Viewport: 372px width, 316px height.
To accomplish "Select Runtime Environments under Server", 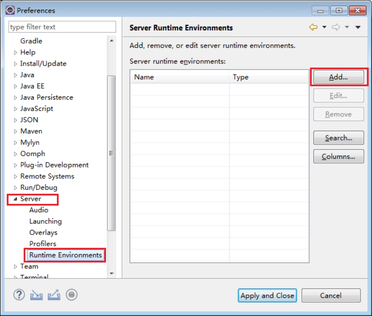I will [x=66, y=255].
